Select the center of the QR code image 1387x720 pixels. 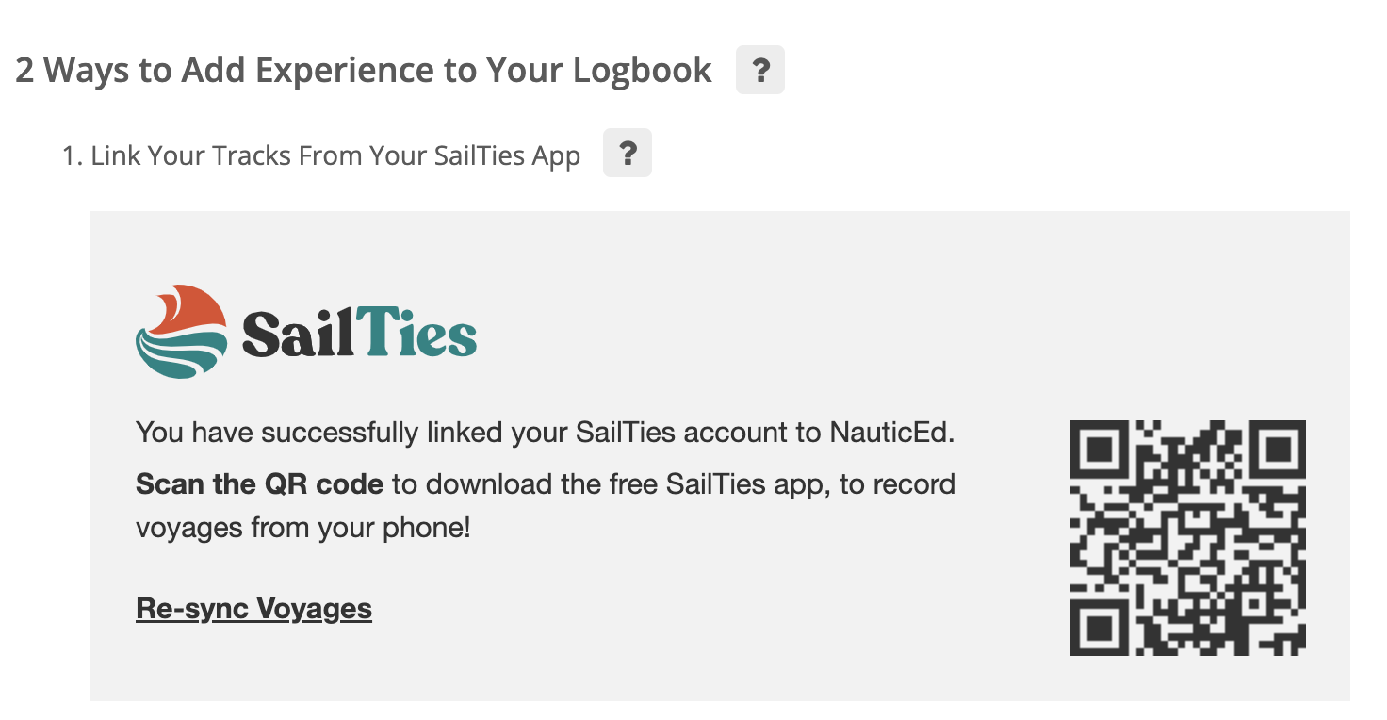[1187, 538]
